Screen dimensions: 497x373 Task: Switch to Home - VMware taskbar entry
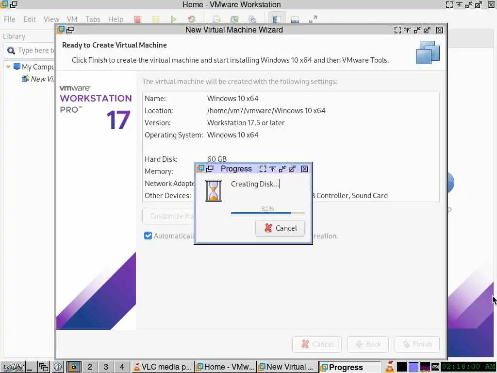pos(225,367)
